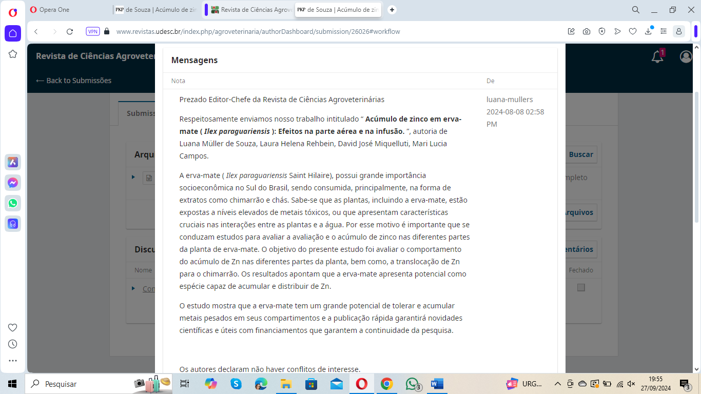Open Aria AI from the Opera sidebar
The height and width of the screenshot is (394, 701).
point(13,162)
